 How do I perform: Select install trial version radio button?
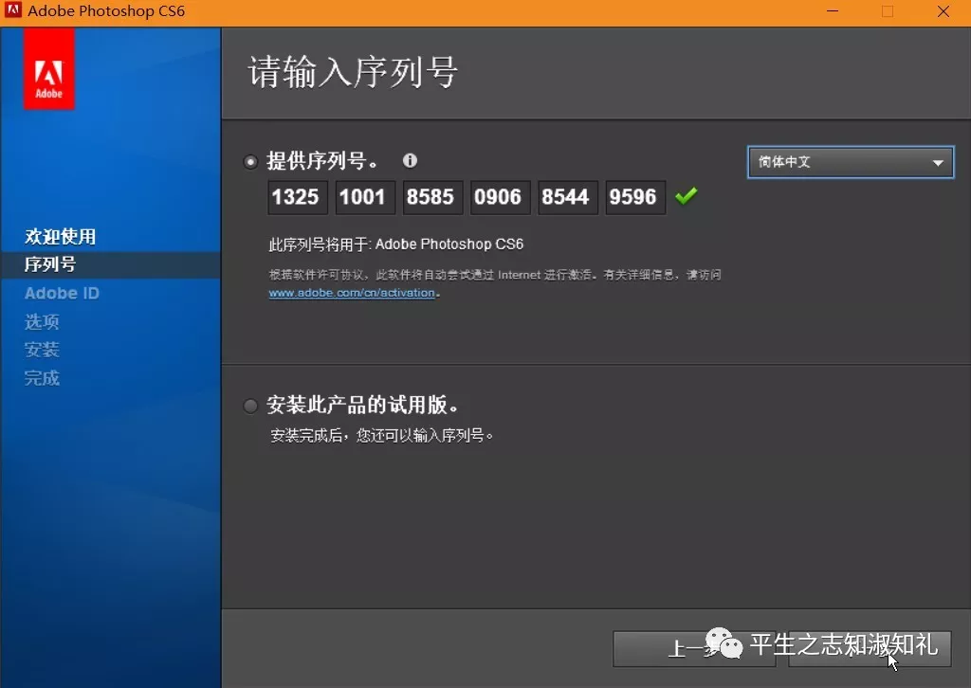pos(250,406)
